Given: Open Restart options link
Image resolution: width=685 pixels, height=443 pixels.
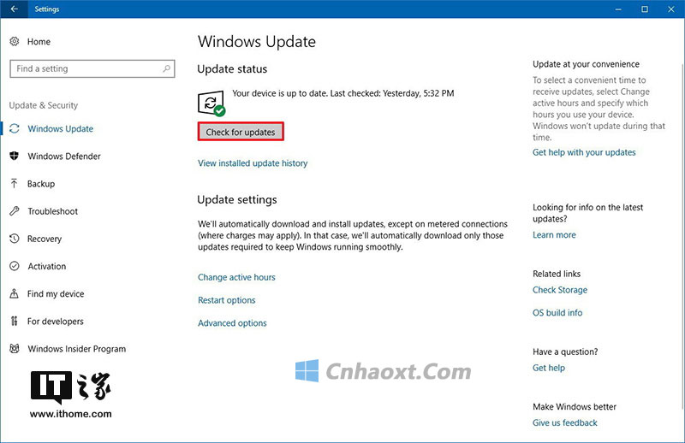Looking at the screenshot, I should (226, 300).
